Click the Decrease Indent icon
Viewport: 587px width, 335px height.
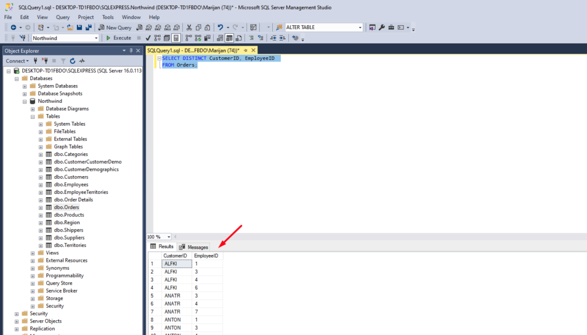click(273, 38)
